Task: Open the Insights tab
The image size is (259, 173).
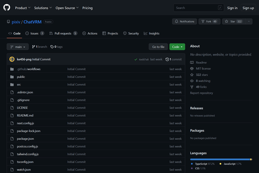Action: point(152,33)
